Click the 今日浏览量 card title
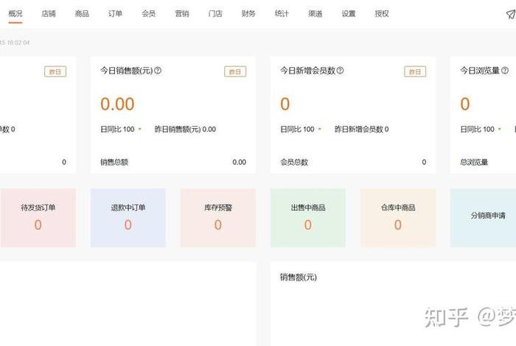The width and height of the screenshot is (516, 346). point(480,71)
